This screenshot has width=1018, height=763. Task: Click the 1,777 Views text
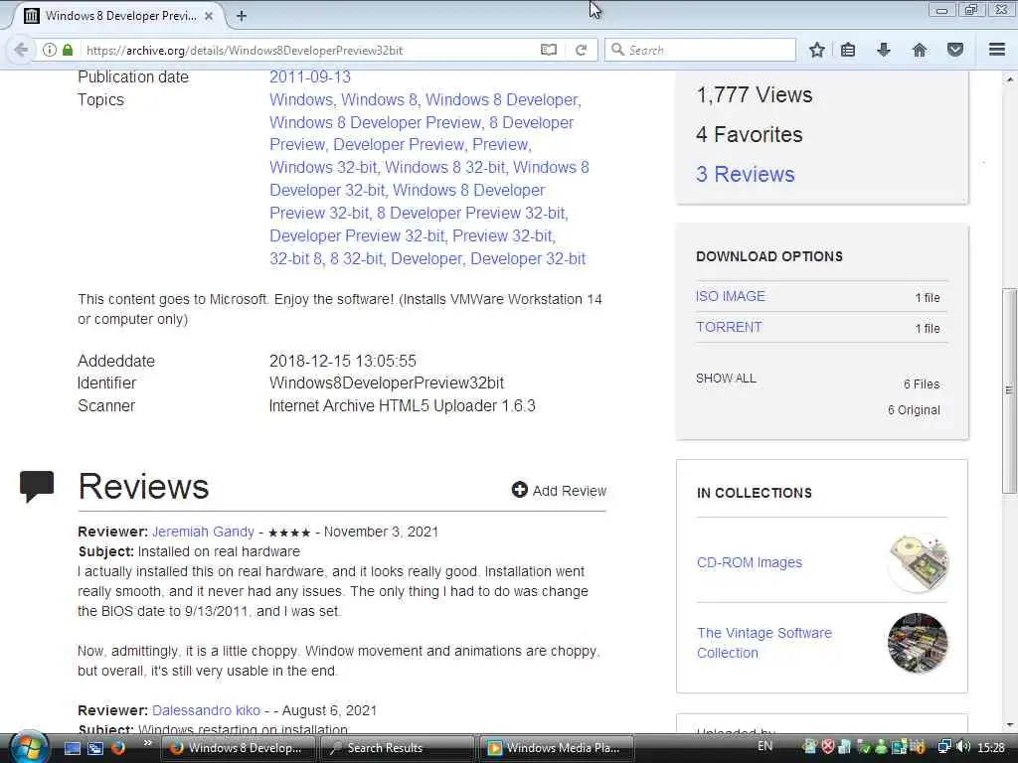point(754,94)
